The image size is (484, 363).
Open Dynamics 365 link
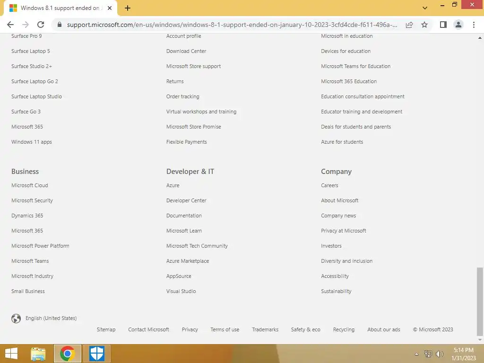27,216
